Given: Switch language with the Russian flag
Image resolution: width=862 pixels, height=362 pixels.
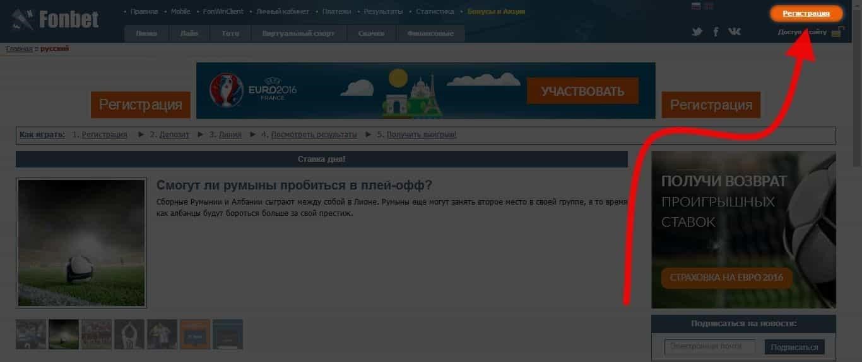Looking at the screenshot, I should [x=697, y=6].
